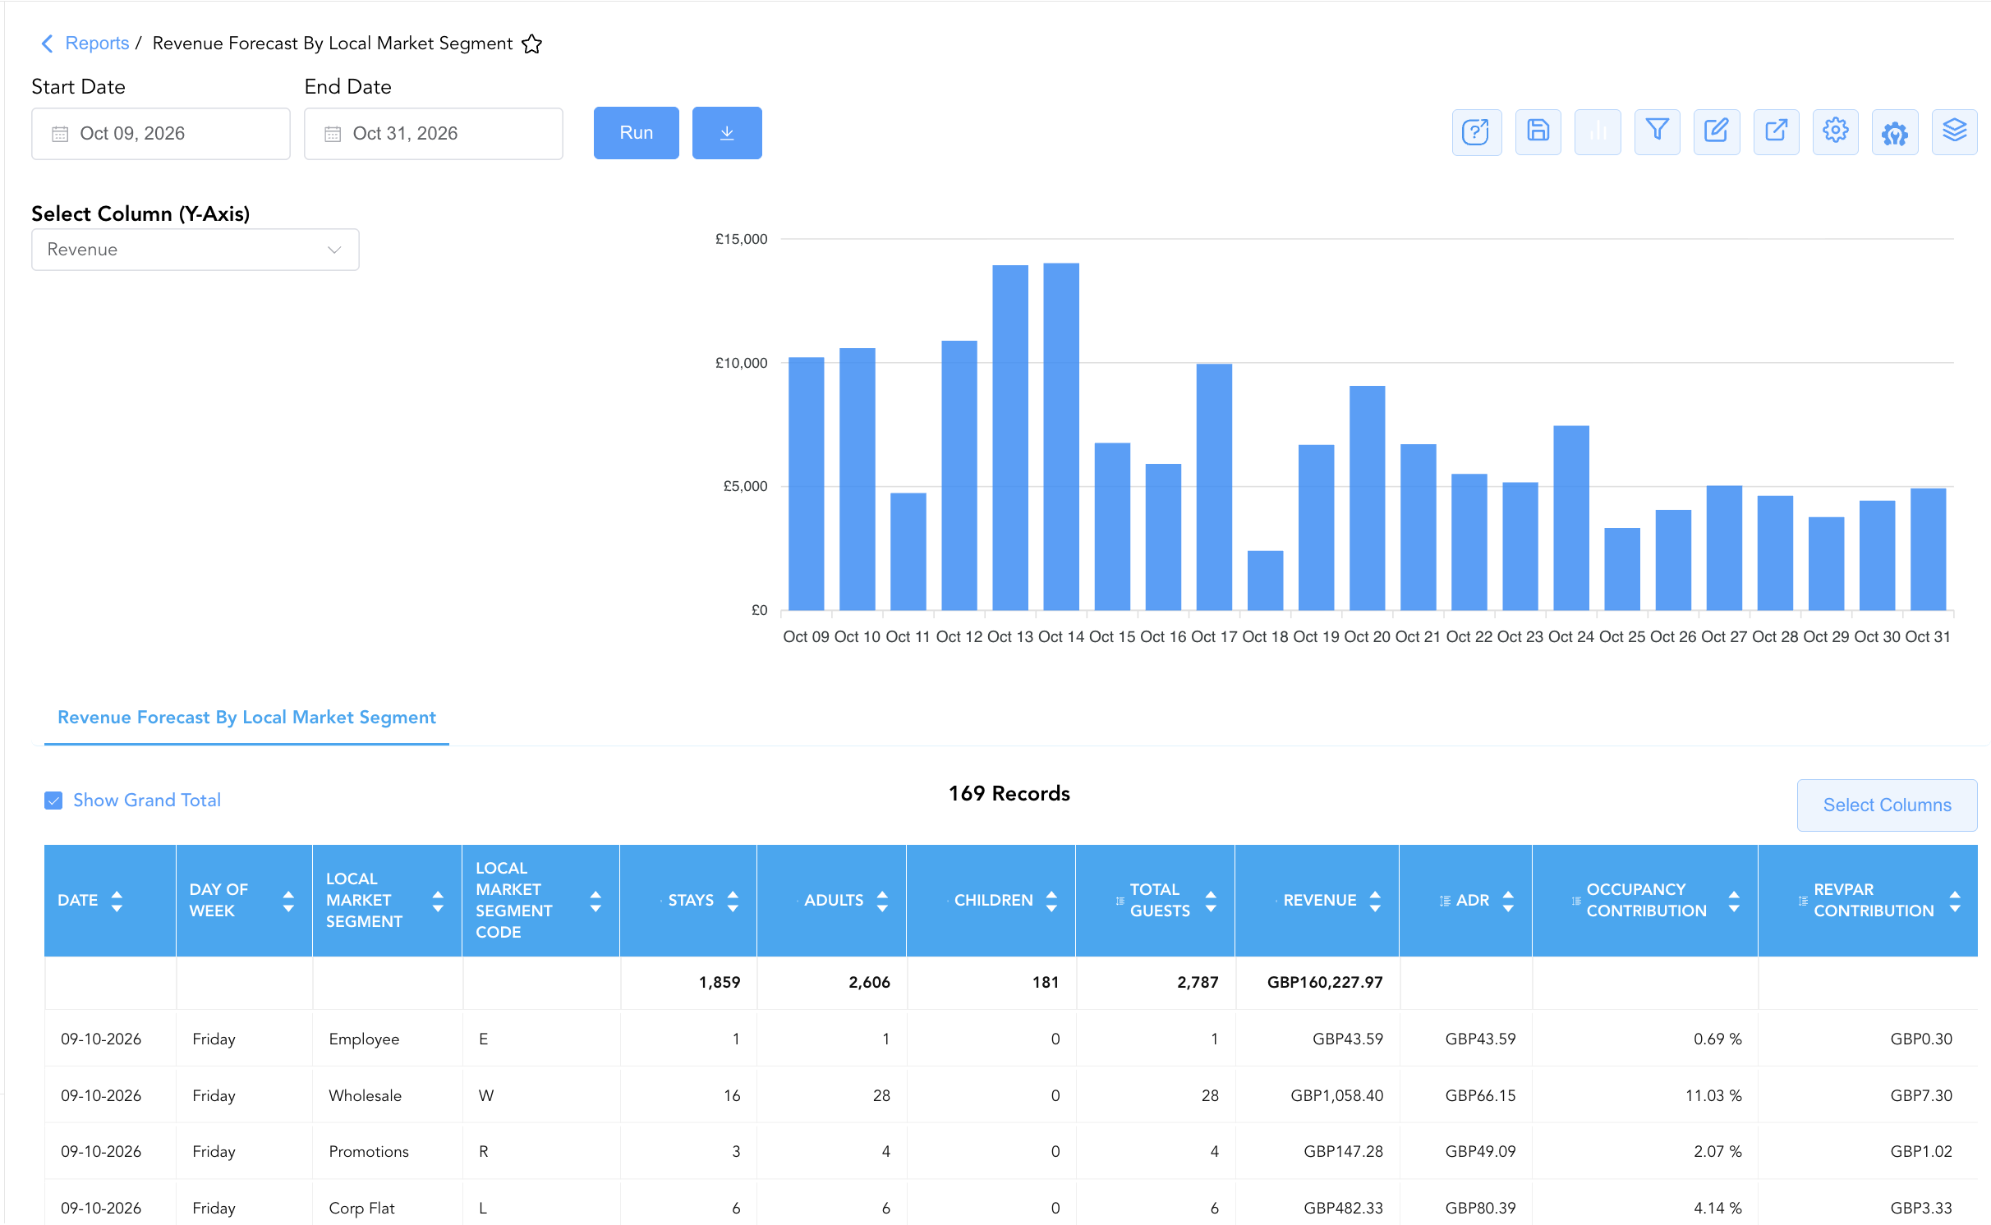The image size is (1991, 1225).
Task: Sort by the ADR column arrows
Action: coord(1508,901)
